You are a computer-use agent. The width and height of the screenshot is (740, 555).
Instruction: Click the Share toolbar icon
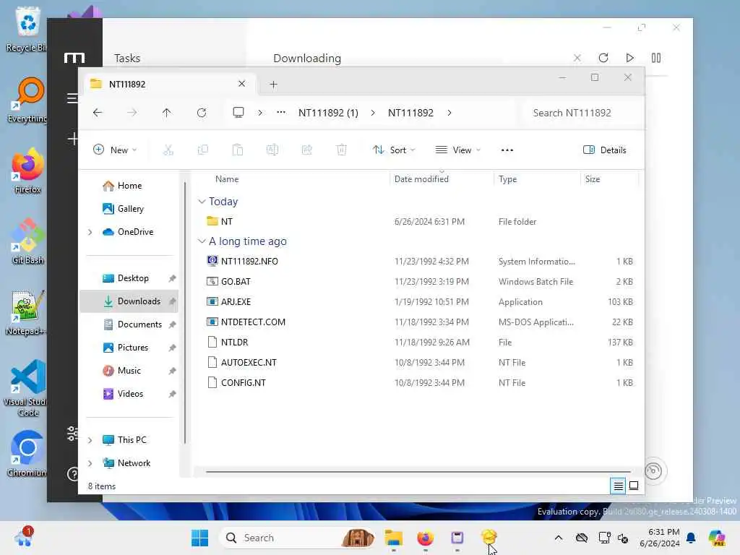coord(306,150)
